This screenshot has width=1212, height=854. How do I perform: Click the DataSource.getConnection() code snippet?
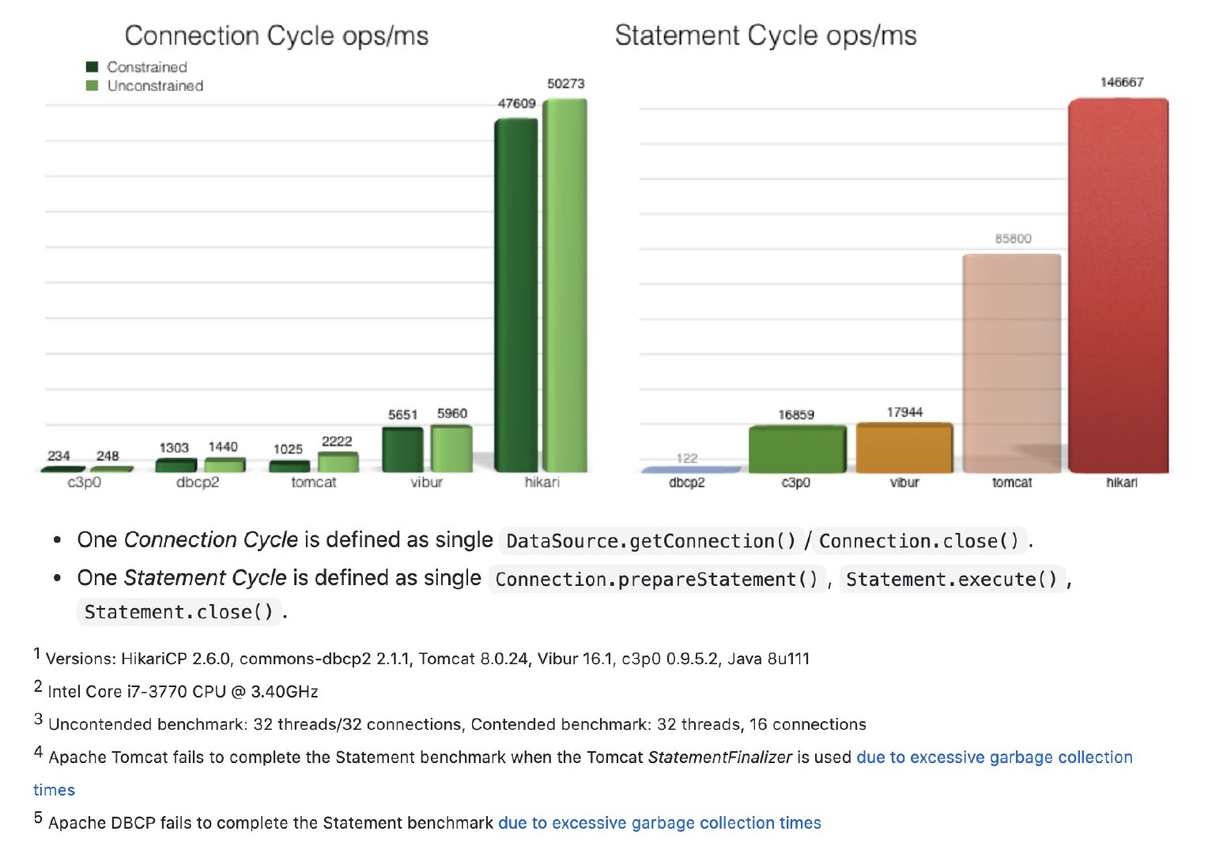651,541
